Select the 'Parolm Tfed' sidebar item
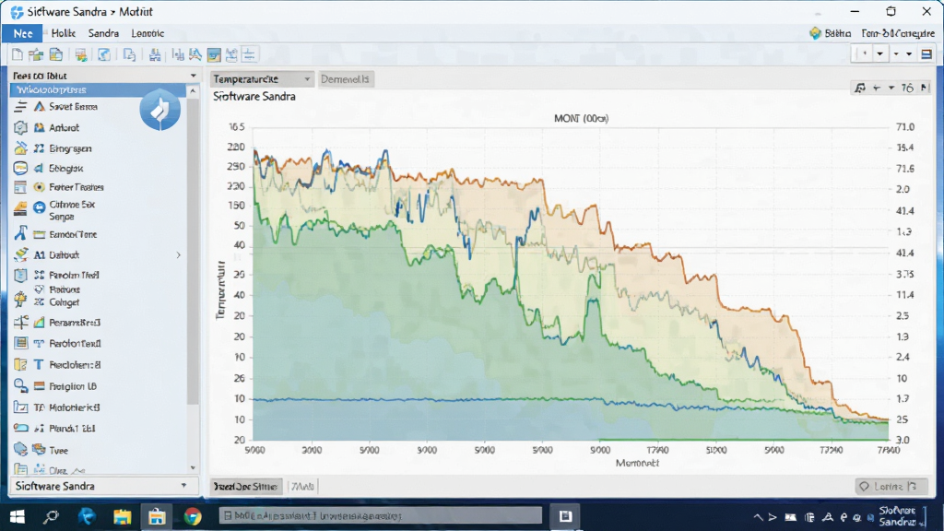944x531 pixels. point(74,275)
